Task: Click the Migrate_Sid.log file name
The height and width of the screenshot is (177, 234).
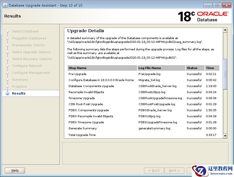Action: (149, 80)
